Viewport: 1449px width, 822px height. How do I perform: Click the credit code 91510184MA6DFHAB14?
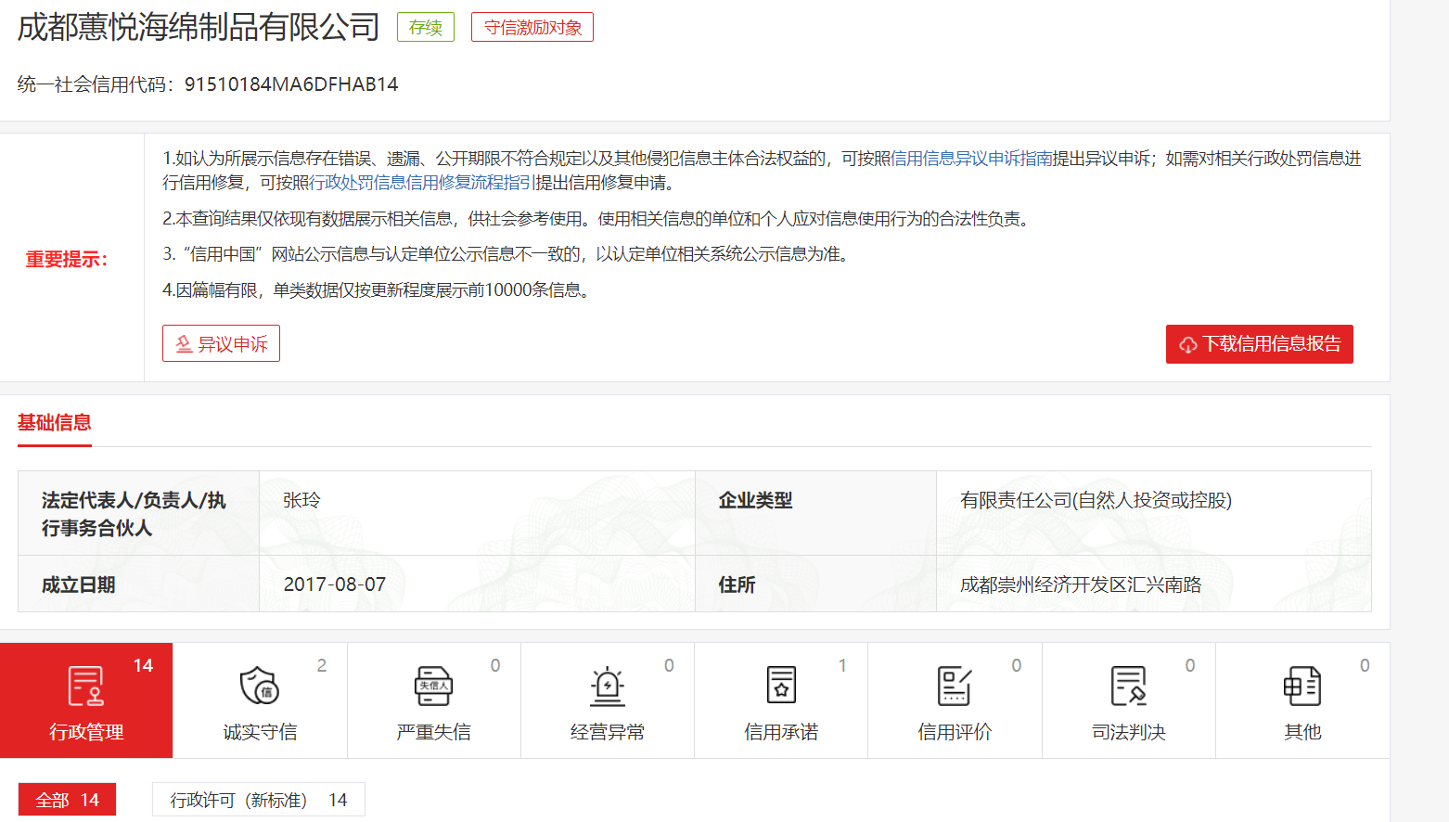click(291, 84)
